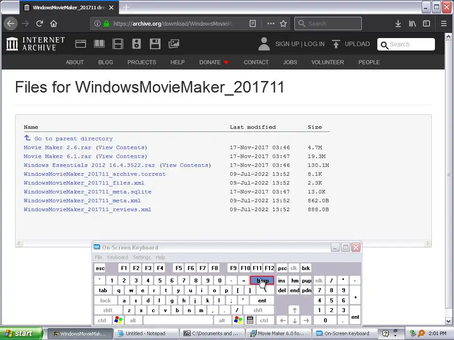Image resolution: width=454 pixels, height=340 pixels.
Task: Toggle the right shft key on keyboard
Action: (x=258, y=310)
